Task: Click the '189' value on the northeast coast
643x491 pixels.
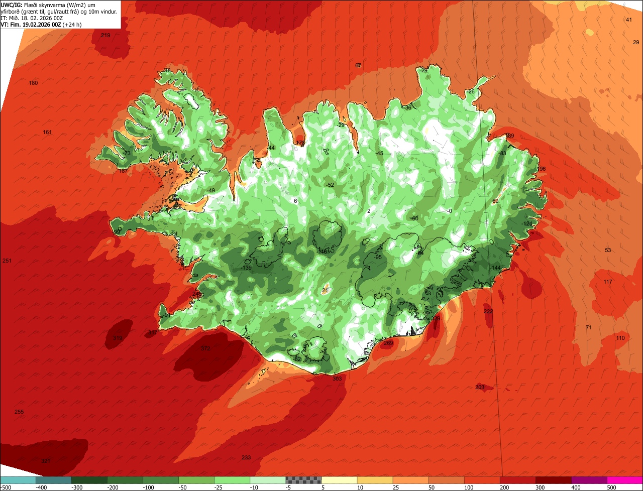Action: tap(510, 136)
